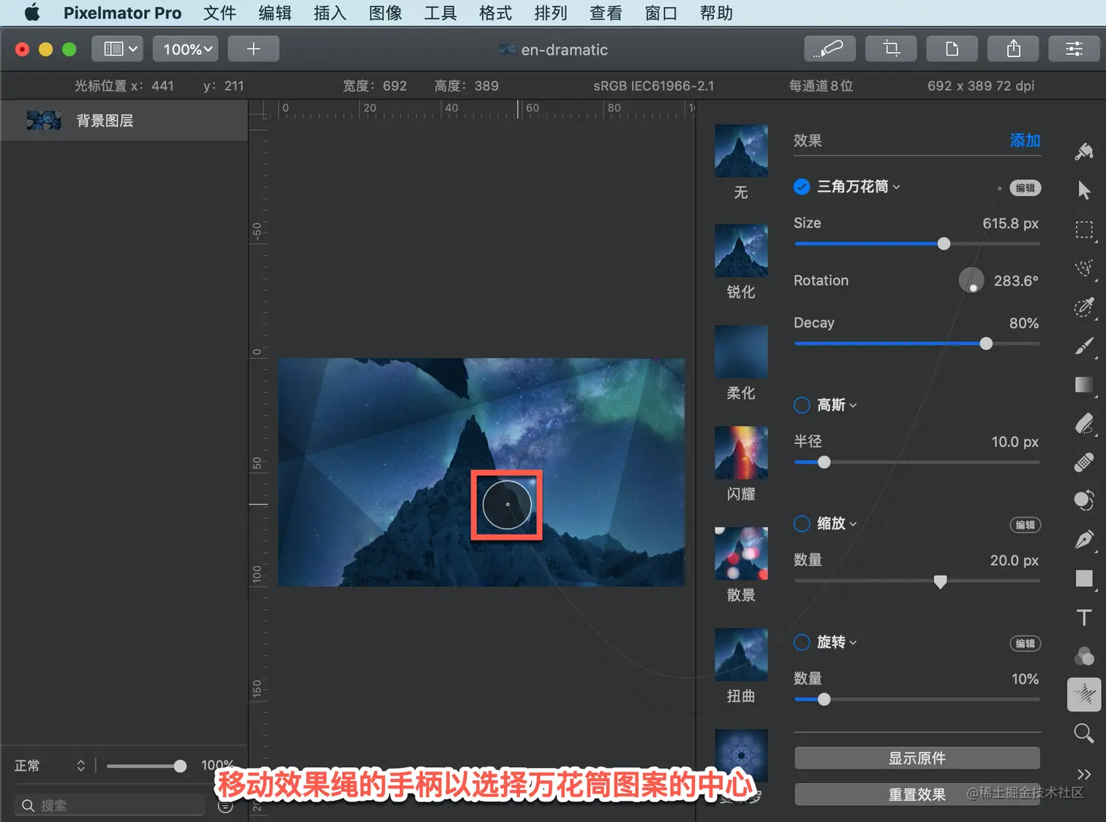Image resolution: width=1106 pixels, height=822 pixels.
Task: Open the 排列 menu
Action: (551, 13)
